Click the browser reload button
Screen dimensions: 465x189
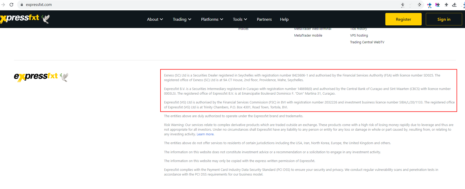(x=11, y=5)
